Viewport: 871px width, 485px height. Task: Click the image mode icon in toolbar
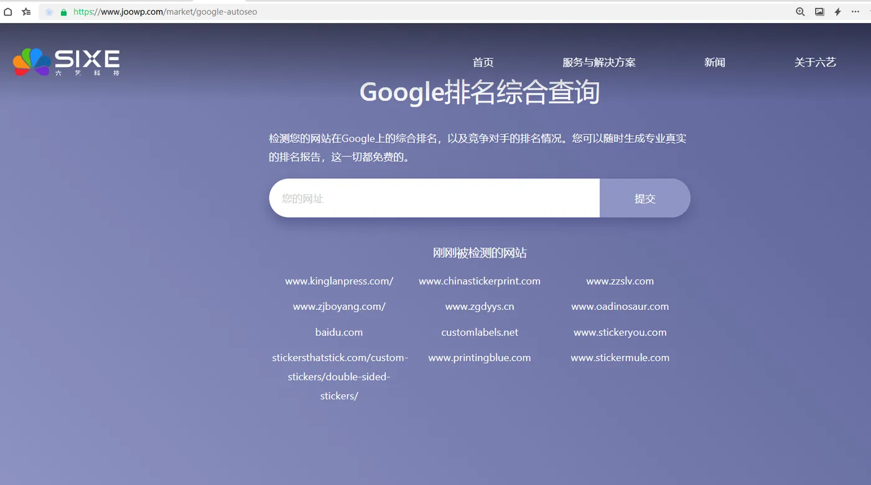pos(819,12)
